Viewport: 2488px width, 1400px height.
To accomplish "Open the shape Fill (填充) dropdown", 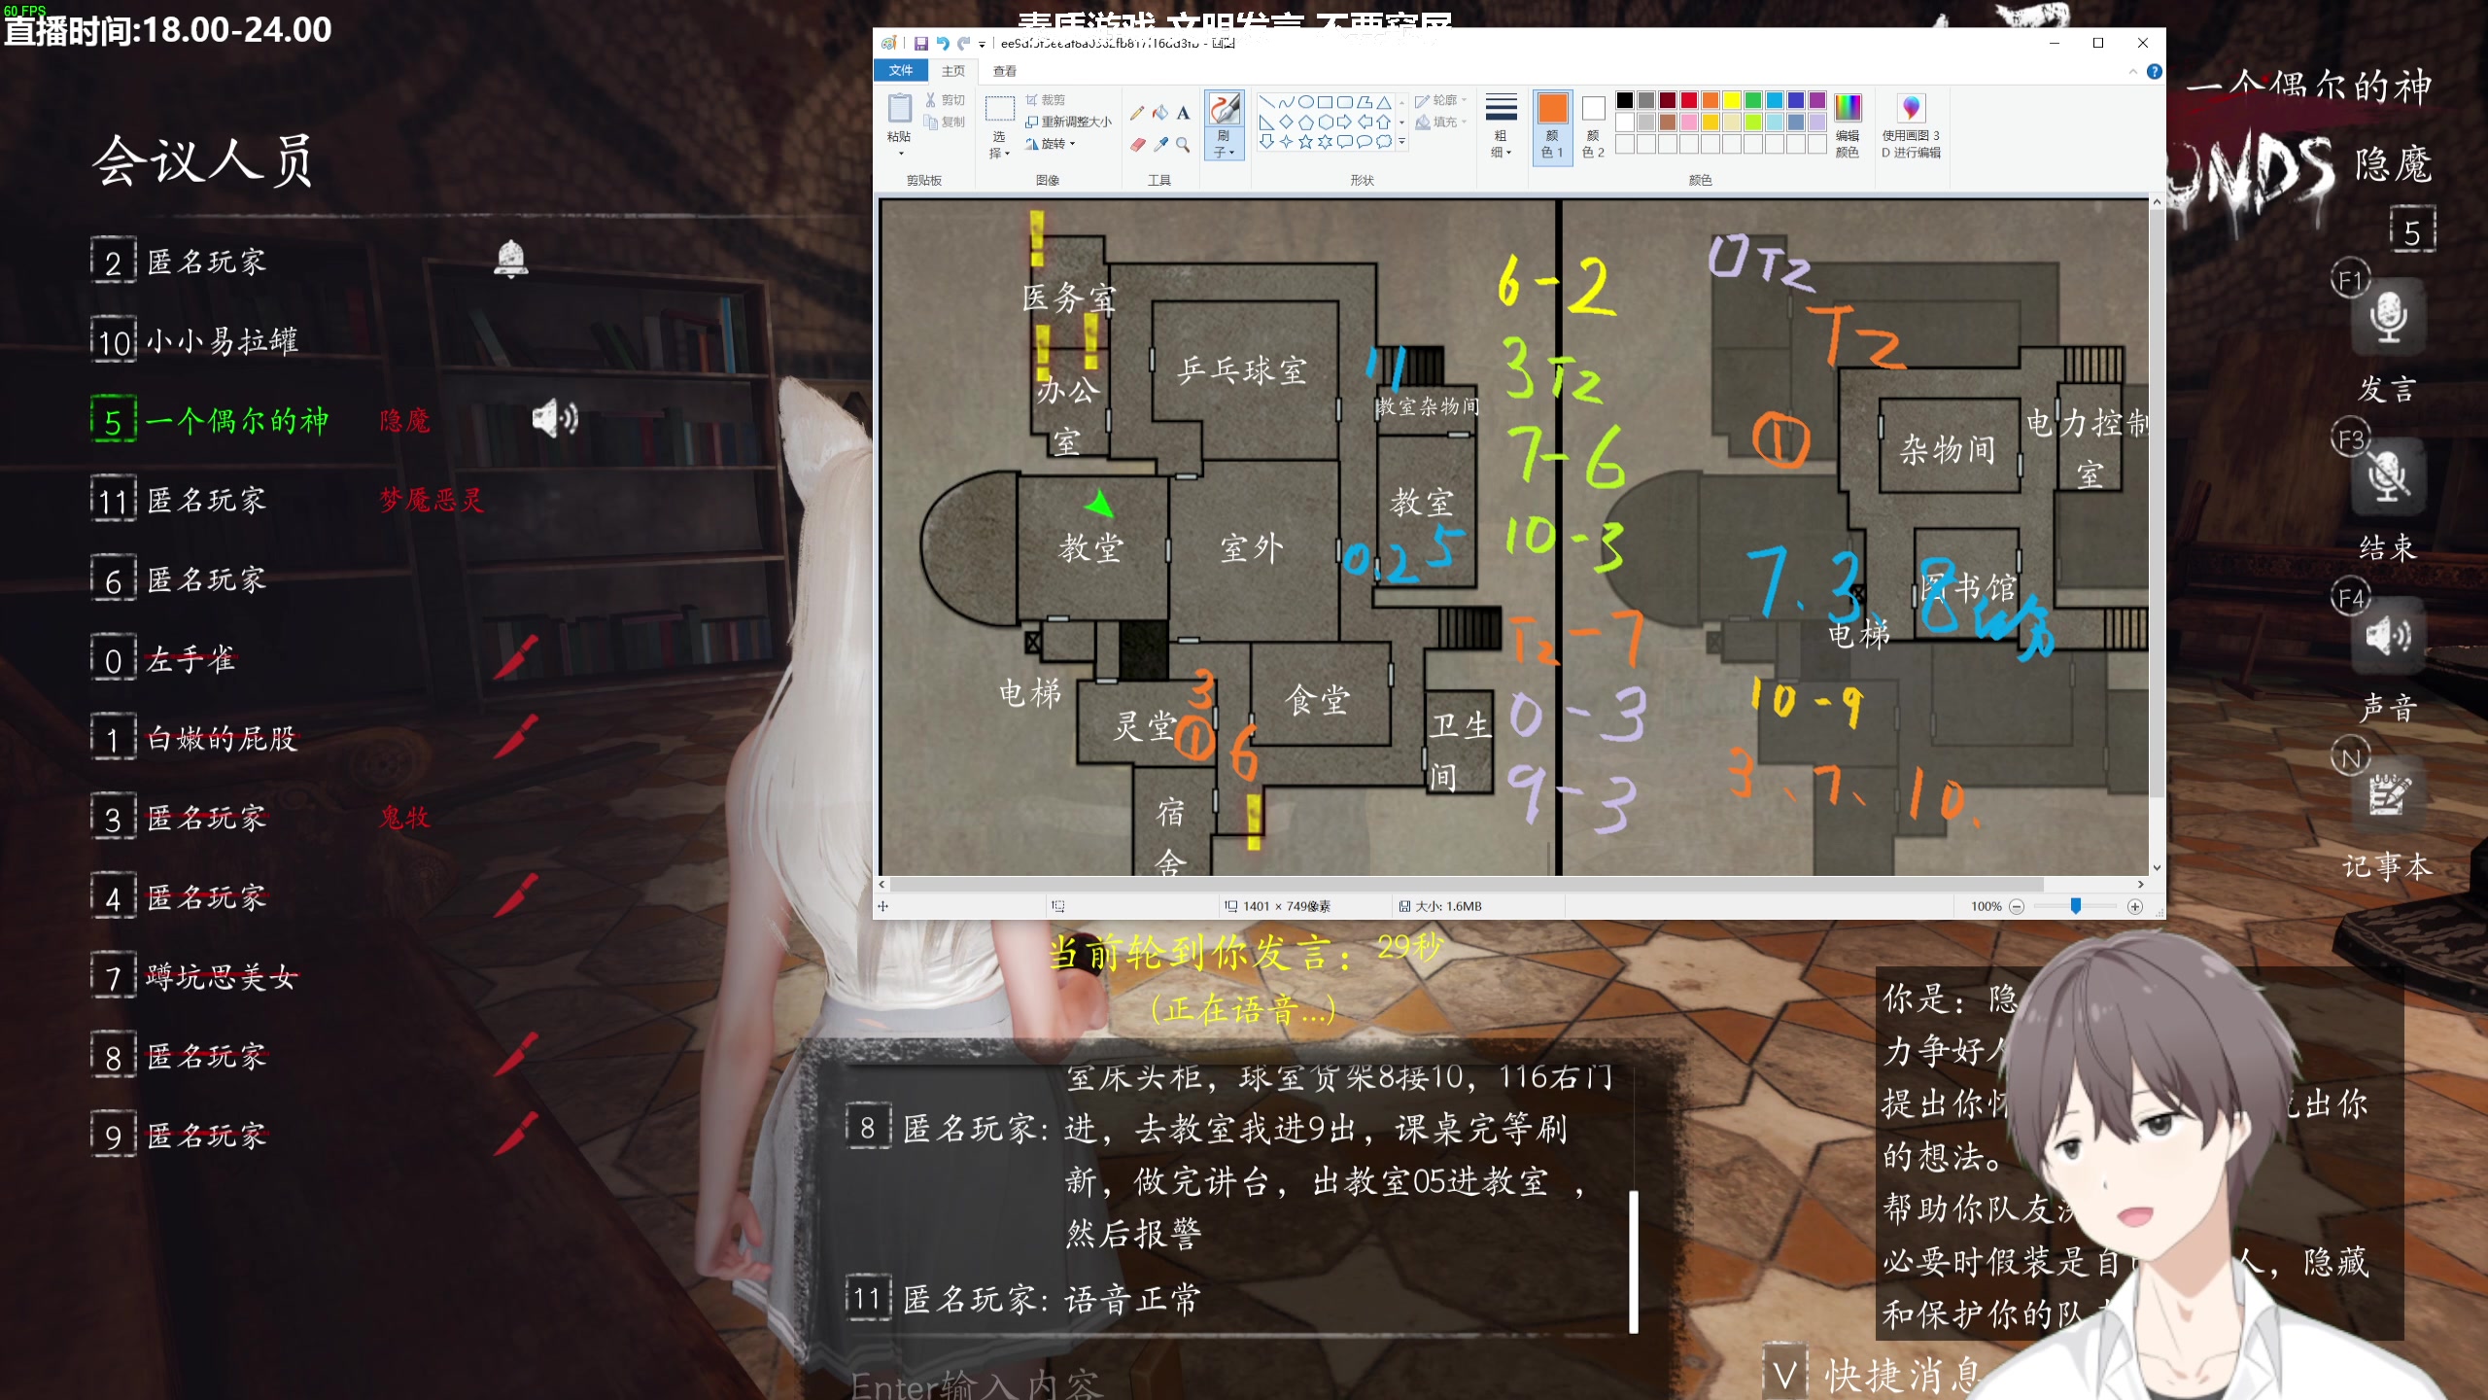I will pyautogui.click(x=1440, y=122).
